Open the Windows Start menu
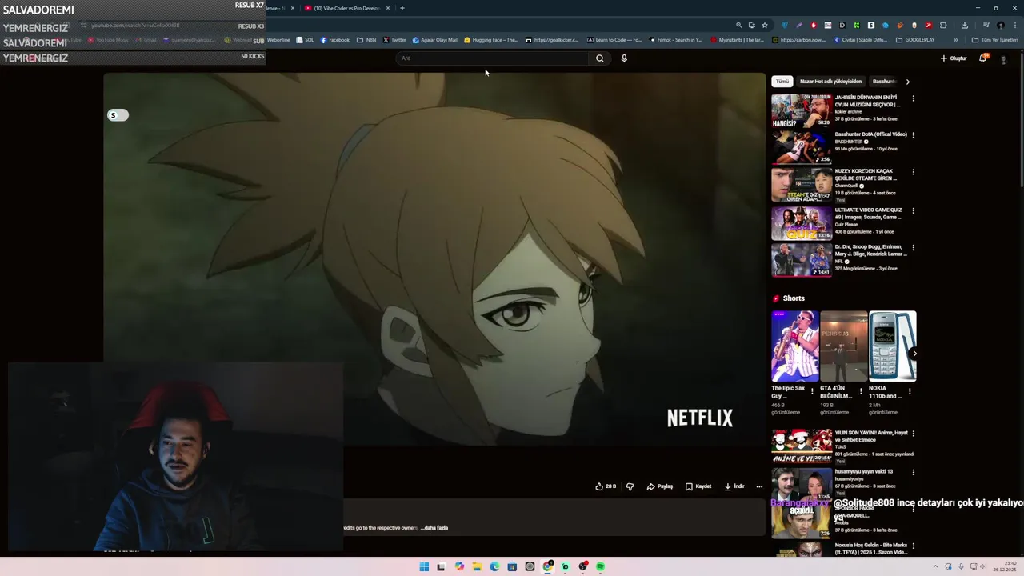The height and width of the screenshot is (576, 1024). tap(424, 566)
